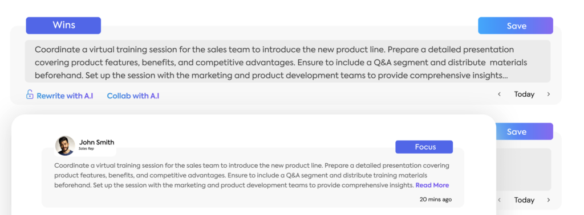This screenshot has width=584, height=215.
Task: Click the 20 mins ago timestamp
Action: tap(436, 200)
